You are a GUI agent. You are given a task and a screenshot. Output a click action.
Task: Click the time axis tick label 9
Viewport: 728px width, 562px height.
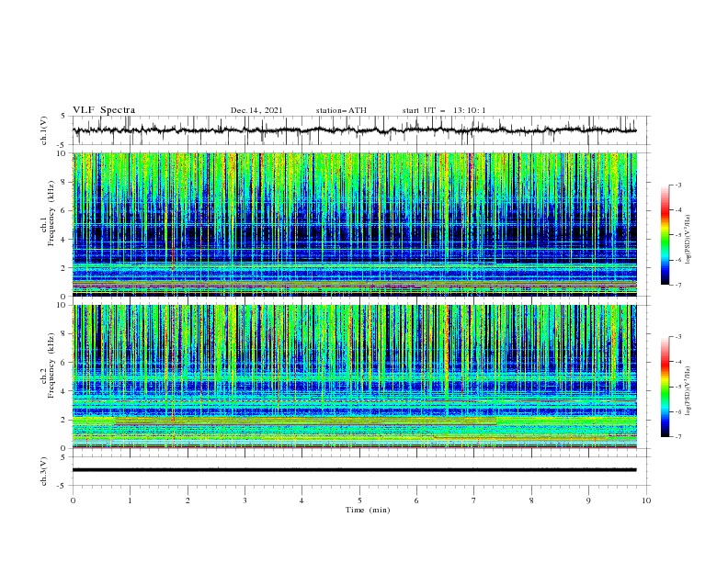click(589, 500)
